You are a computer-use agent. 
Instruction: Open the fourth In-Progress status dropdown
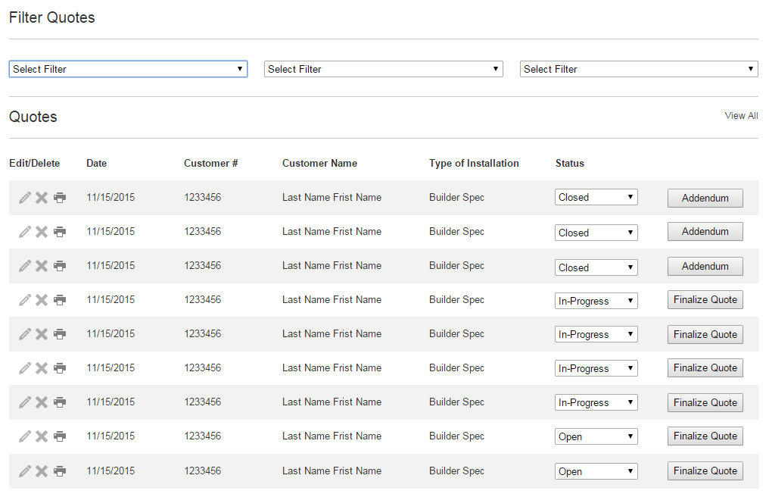pos(596,402)
